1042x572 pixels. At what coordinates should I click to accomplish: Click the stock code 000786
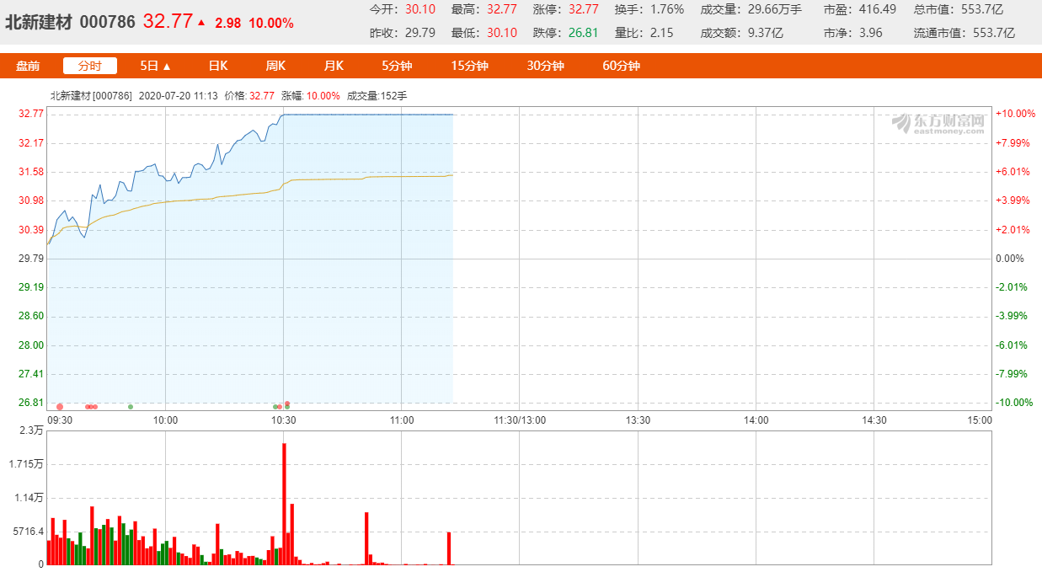click(x=108, y=22)
